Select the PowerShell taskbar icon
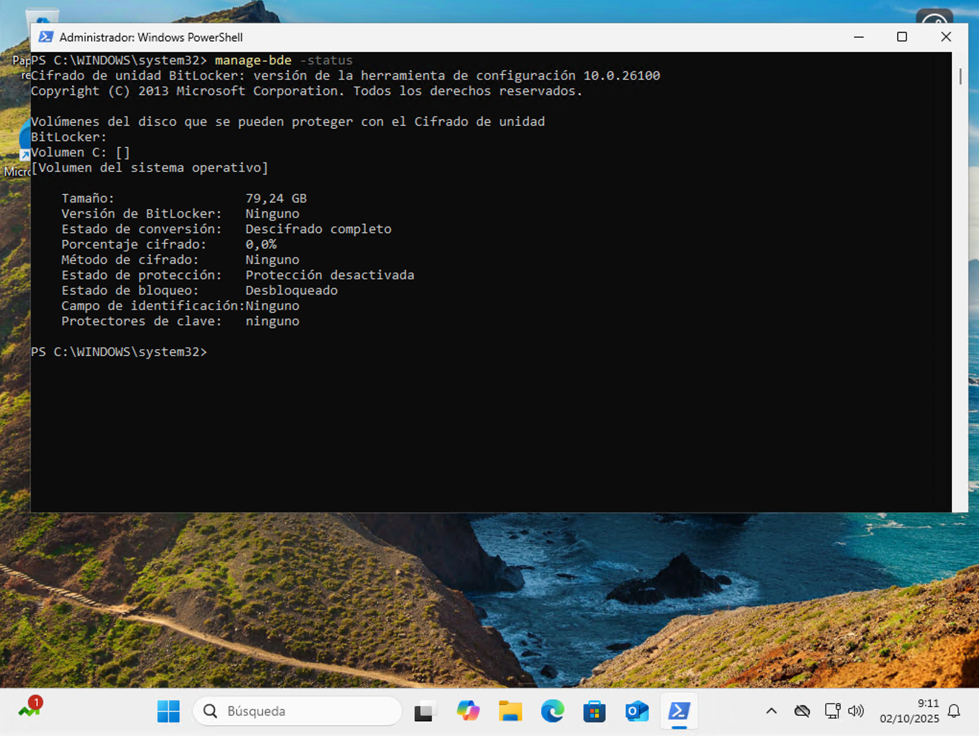 click(x=679, y=711)
